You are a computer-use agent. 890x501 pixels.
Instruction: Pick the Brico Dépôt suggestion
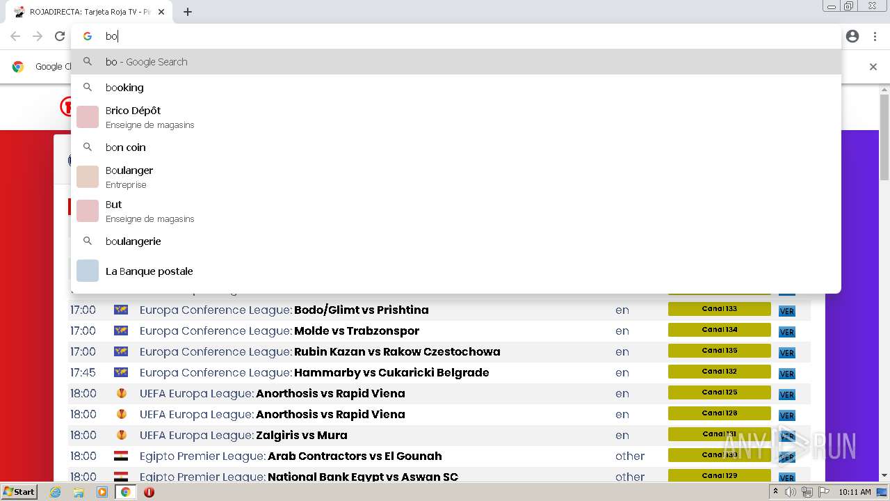point(456,117)
